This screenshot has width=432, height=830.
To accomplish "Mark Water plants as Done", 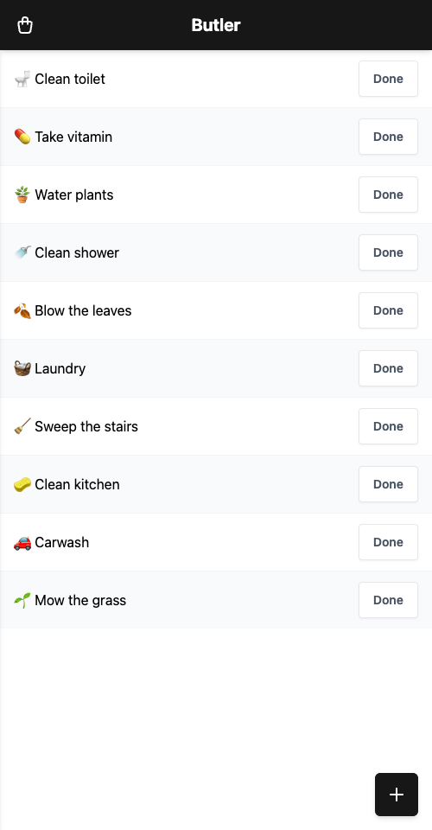I will [388, 195].
